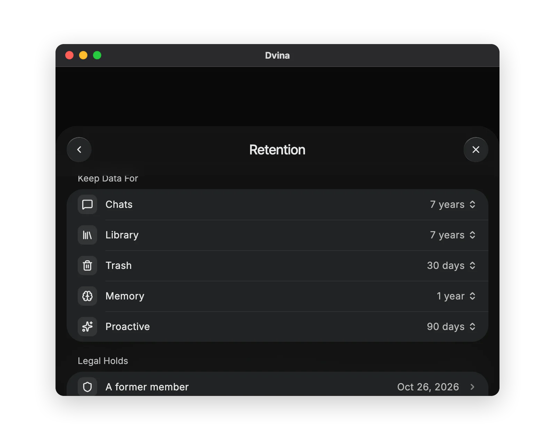Select the Memory row label

coord(125,296)
